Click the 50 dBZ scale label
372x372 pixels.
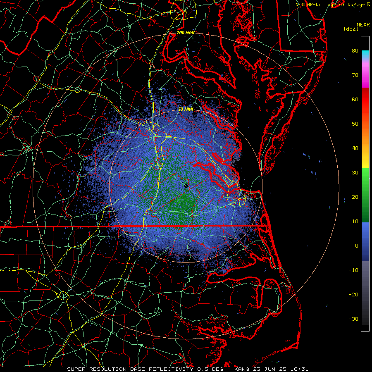[x=355, y=124]
